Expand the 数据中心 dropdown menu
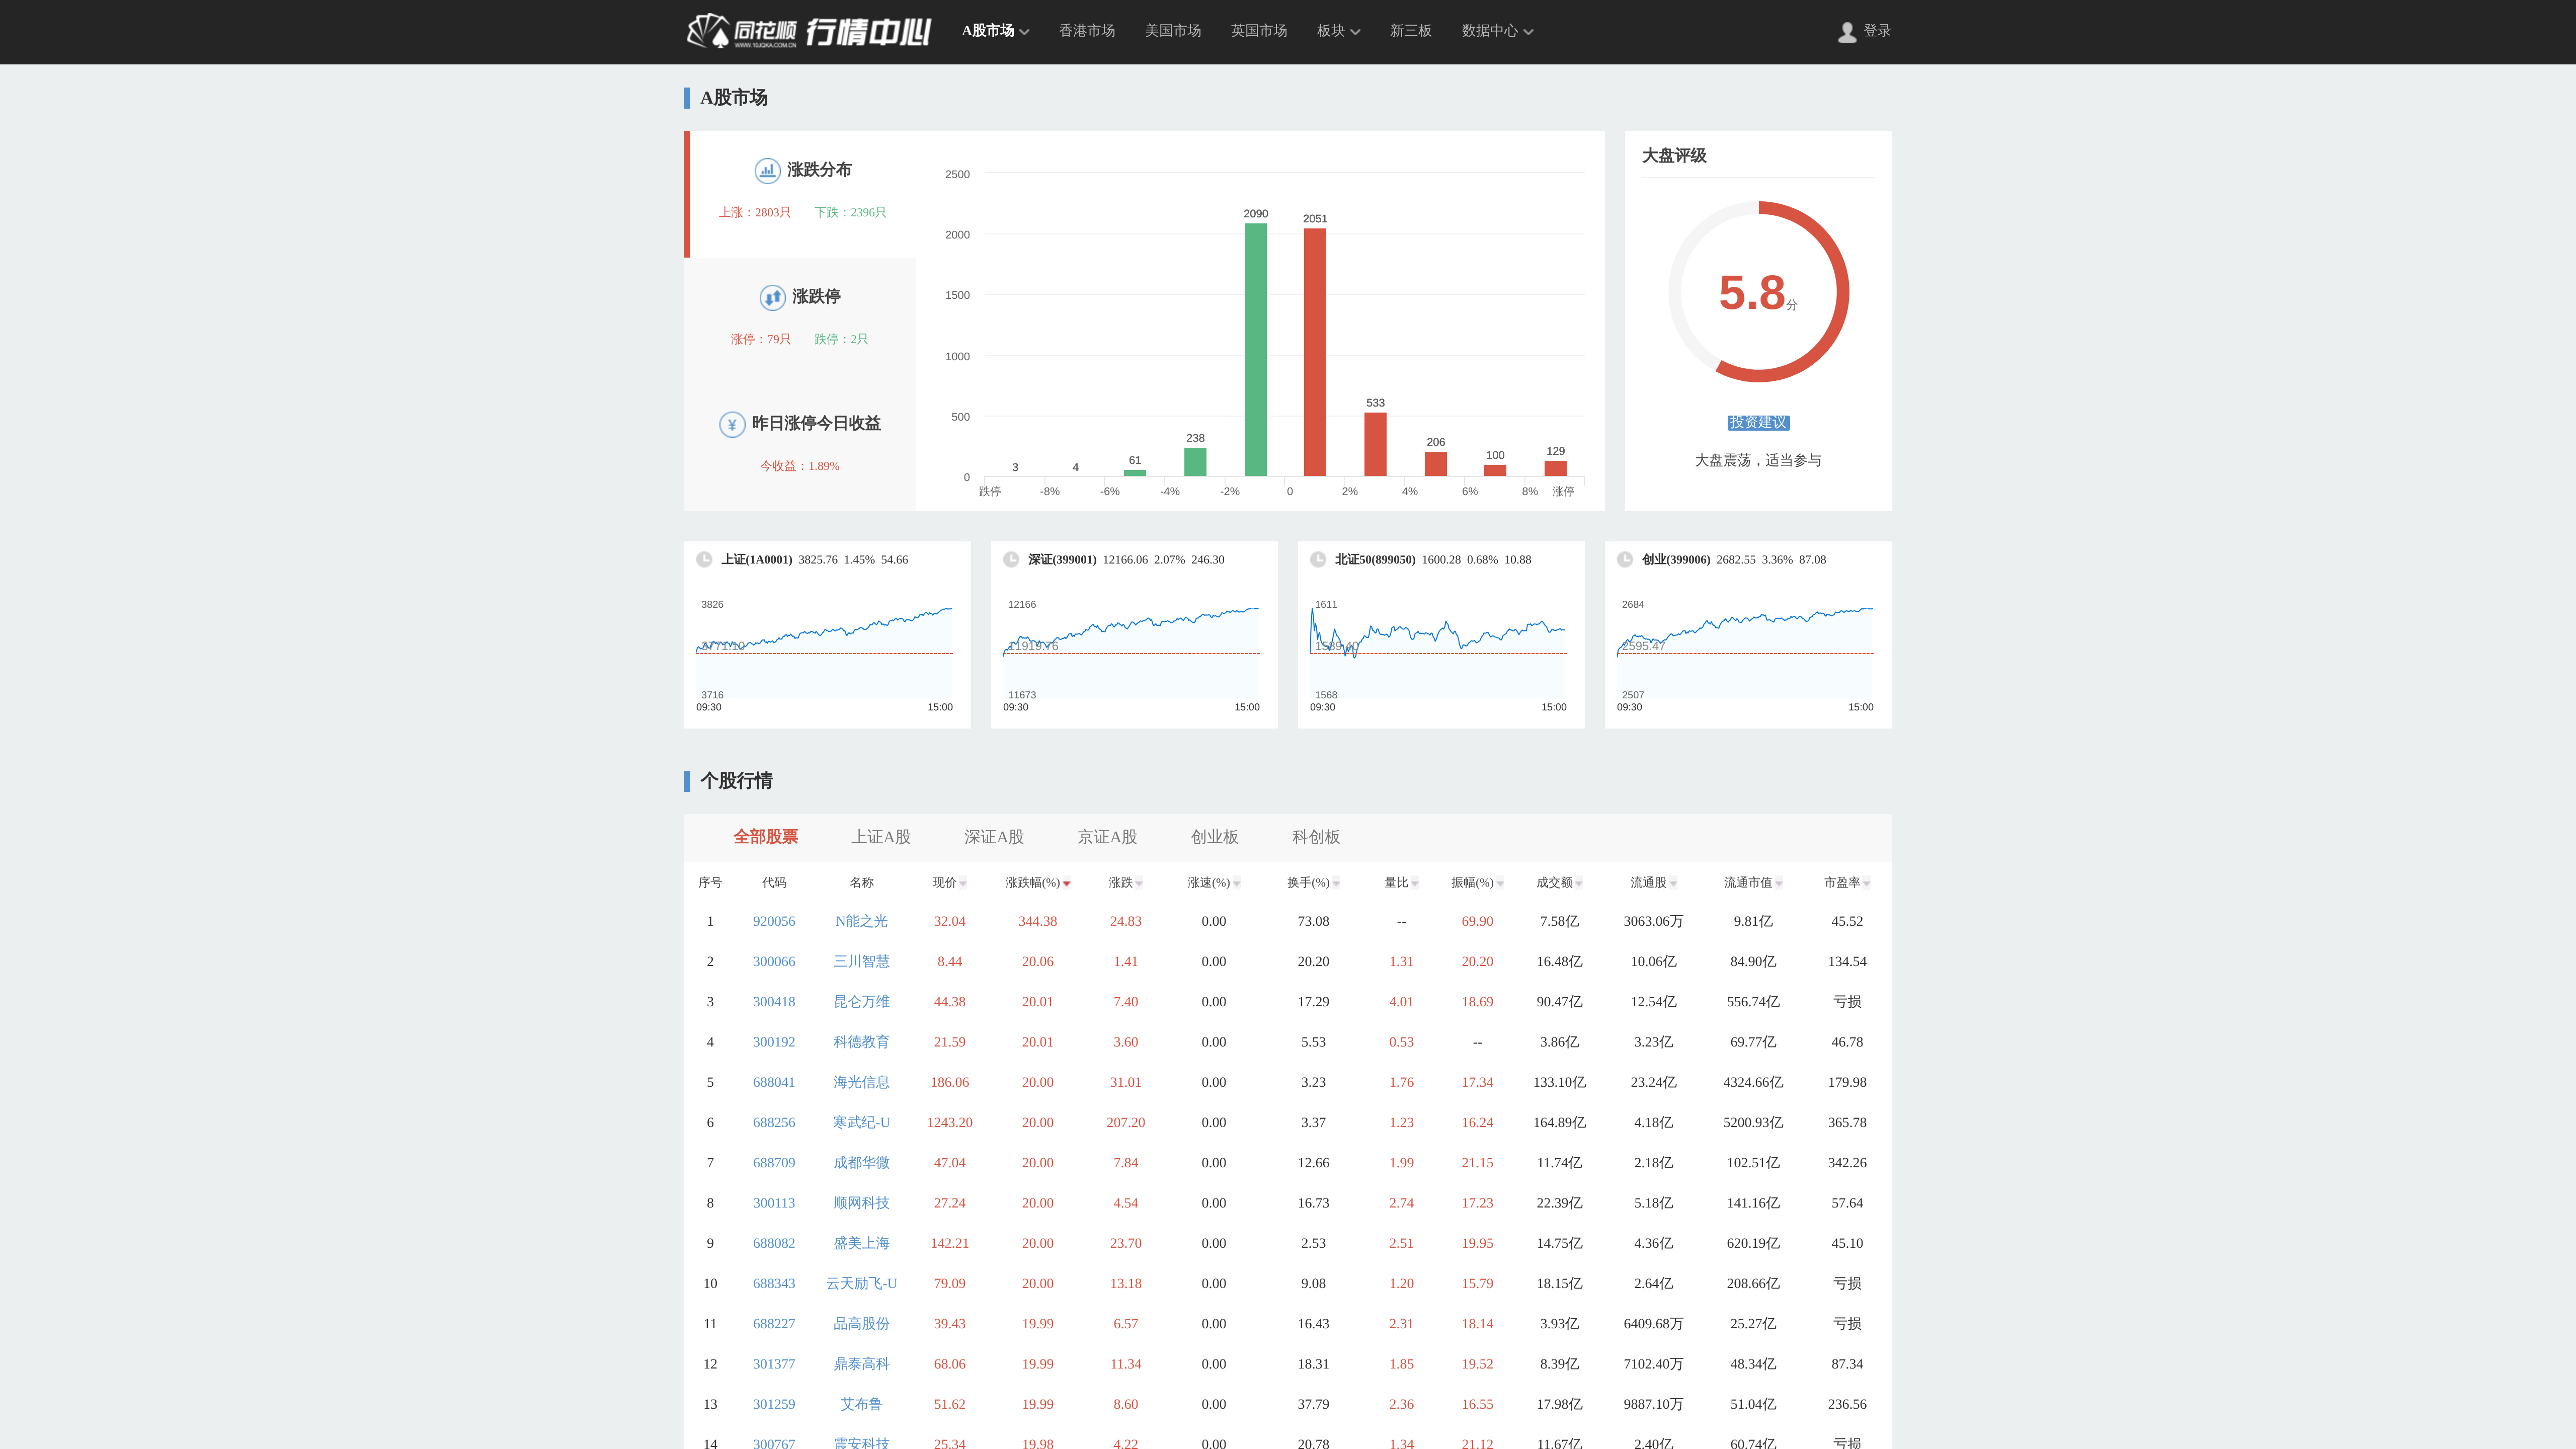 [1497, 31]
